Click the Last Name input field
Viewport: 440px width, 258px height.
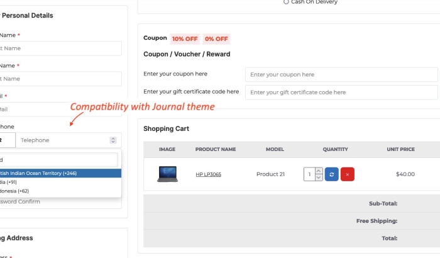(x=60, y=79)
